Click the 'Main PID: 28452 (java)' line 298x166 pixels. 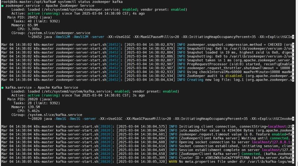(29, 17)
